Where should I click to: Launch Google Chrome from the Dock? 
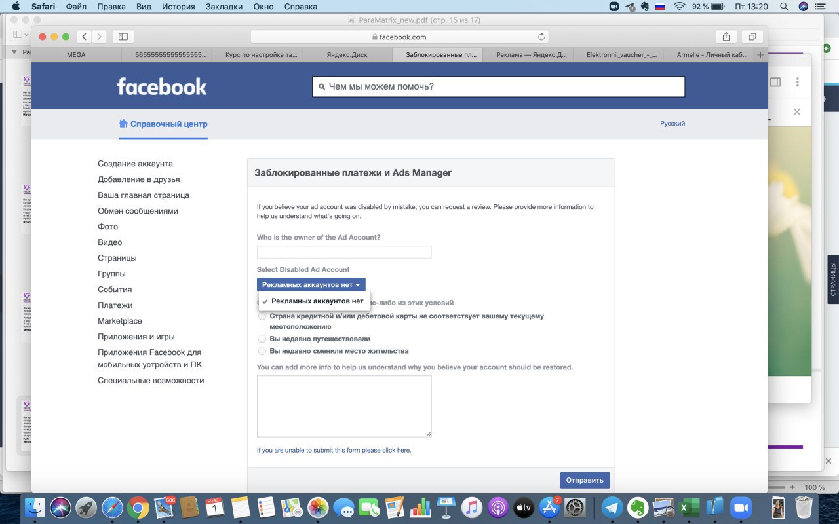[x=138, y=507]
